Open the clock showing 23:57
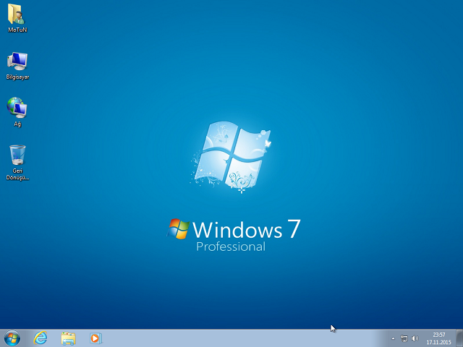The image size is (463, 347). point(439,338)
